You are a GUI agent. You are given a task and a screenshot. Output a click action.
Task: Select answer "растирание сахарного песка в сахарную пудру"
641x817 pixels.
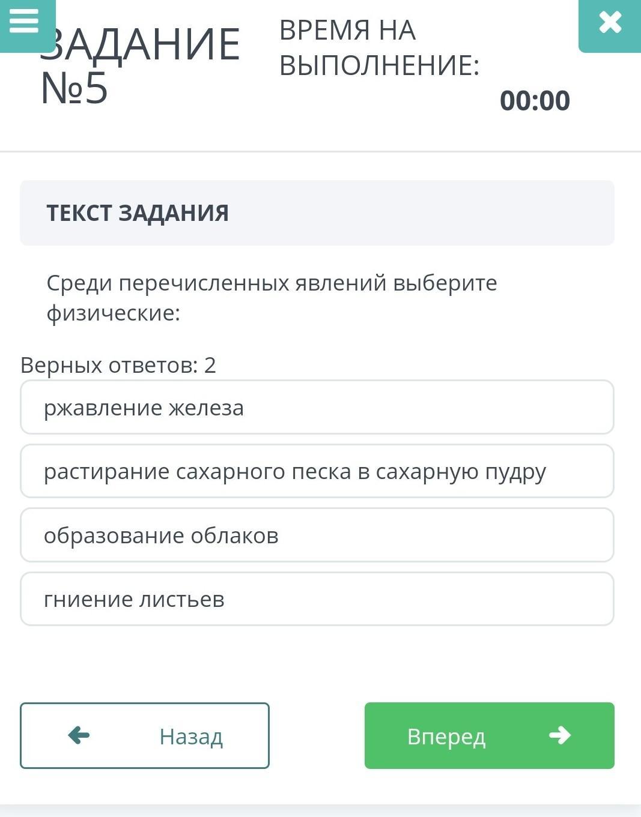coord(317,471)
